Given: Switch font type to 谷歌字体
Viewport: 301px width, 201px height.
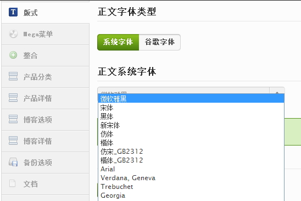Looking at the screenshot, I should (x=160, y=42).
